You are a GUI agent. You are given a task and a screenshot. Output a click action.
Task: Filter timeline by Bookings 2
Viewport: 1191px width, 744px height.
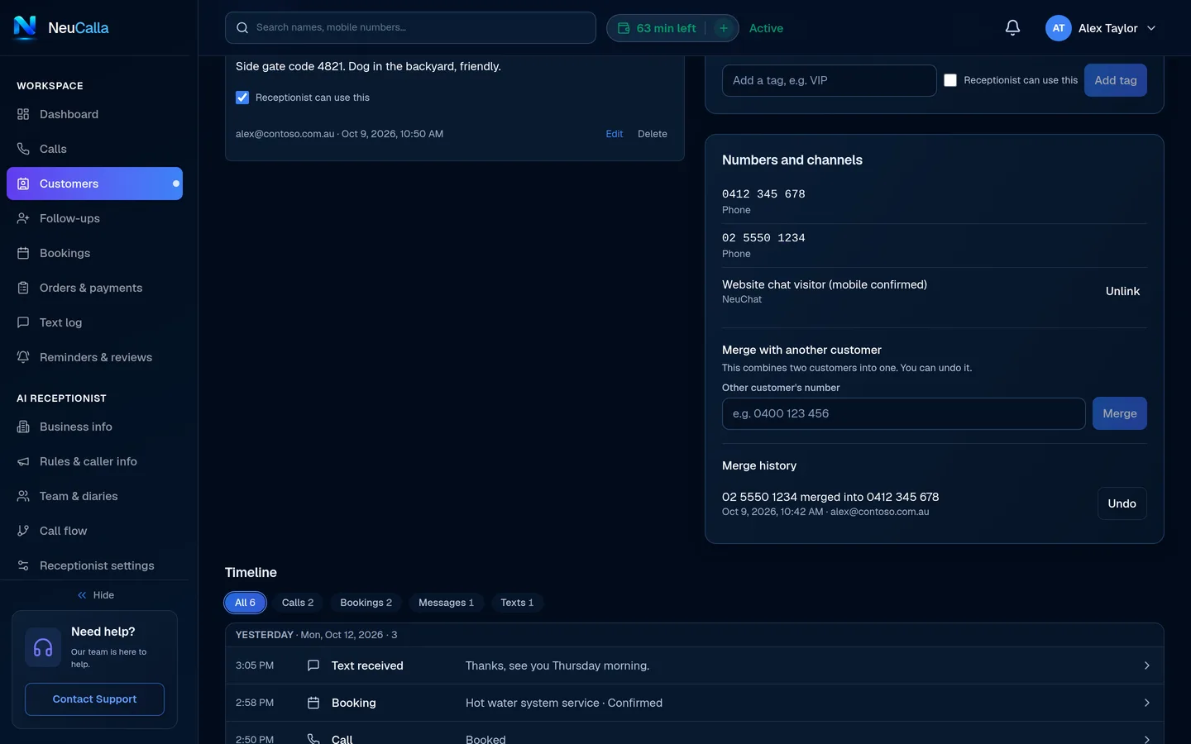366,603
